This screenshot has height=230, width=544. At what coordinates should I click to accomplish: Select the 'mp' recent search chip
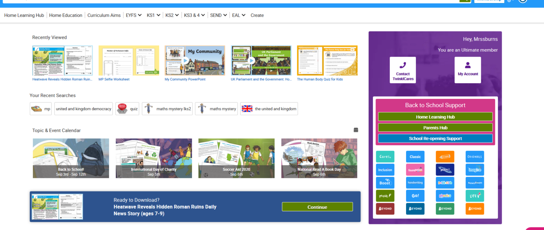[41, 109]
